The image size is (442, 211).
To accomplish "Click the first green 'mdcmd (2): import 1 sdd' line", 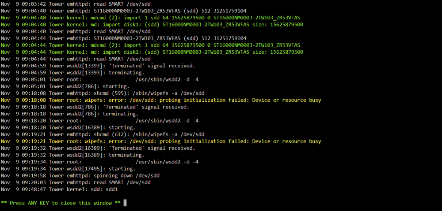I will (x=151, y=18).
